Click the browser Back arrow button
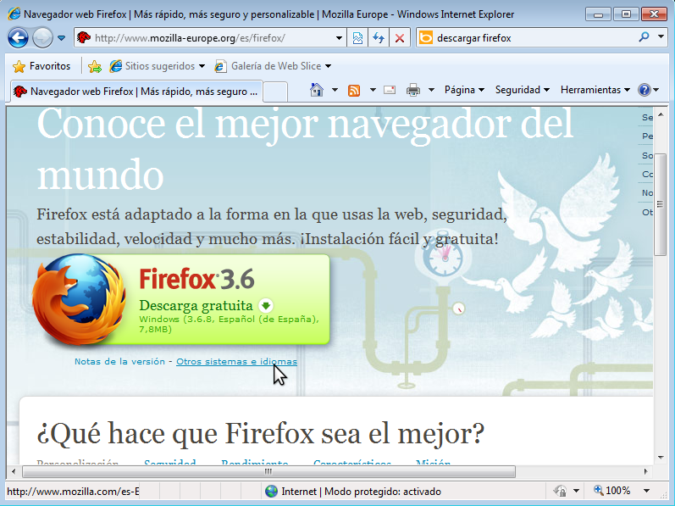The image size is (675, 506). [18, 38]
